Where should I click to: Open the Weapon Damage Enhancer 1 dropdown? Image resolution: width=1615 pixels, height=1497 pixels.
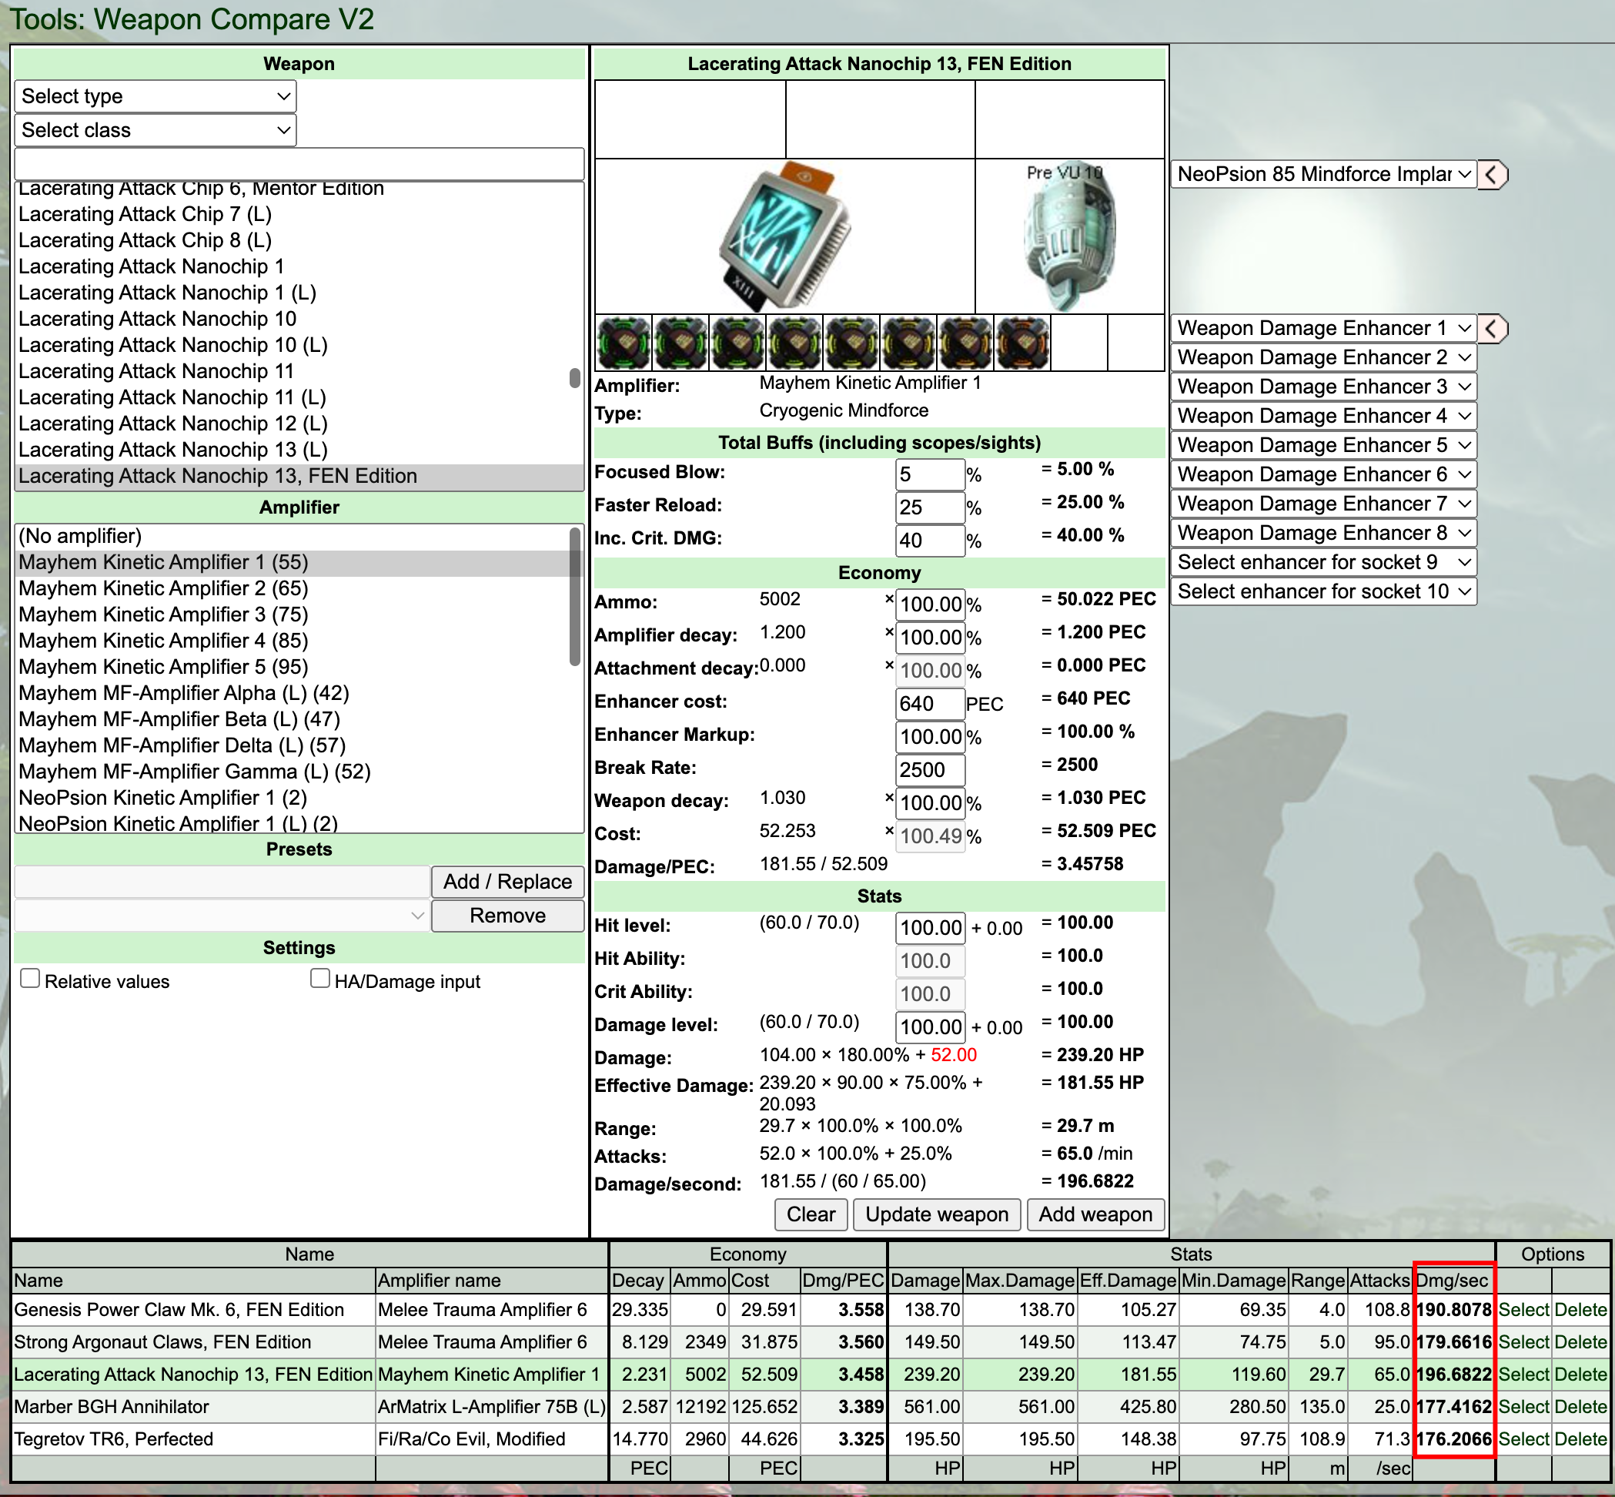pyautogui.click(x=1323, y=328)
